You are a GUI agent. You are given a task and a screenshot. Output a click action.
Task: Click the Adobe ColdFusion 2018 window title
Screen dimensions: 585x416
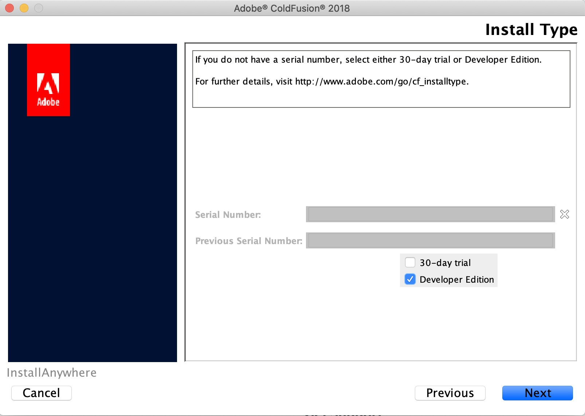292,8
